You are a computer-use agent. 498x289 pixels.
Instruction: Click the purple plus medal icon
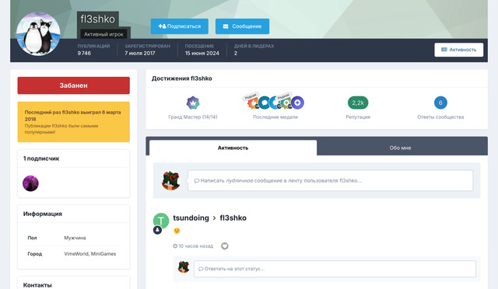pyautogui.click(x=297, y=103)
